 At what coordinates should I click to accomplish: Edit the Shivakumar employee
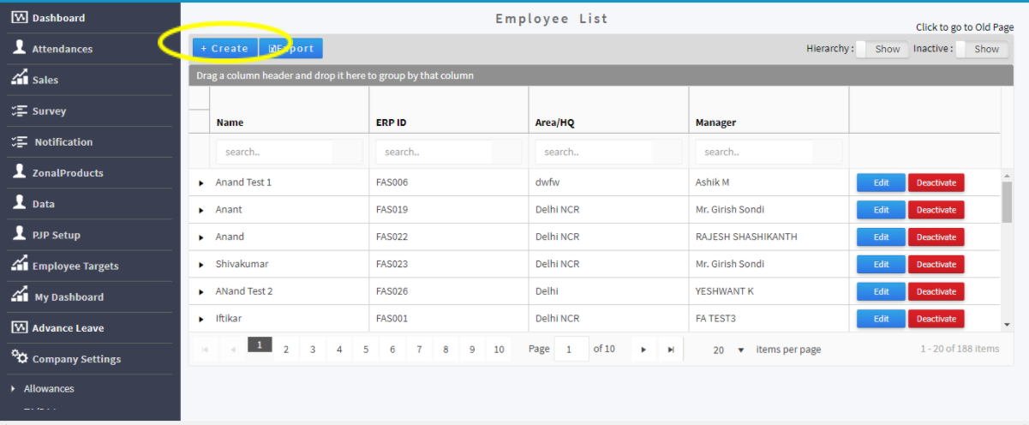click(x=881, y=264)
